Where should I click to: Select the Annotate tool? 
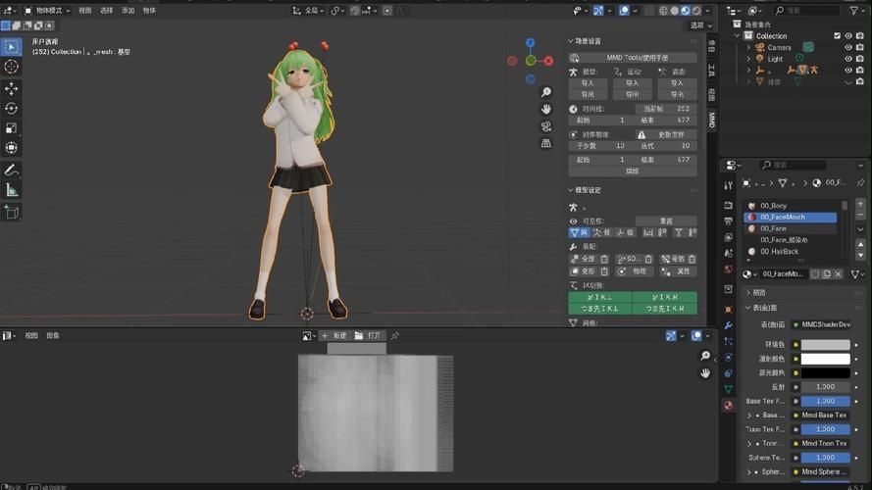(11, 170)
